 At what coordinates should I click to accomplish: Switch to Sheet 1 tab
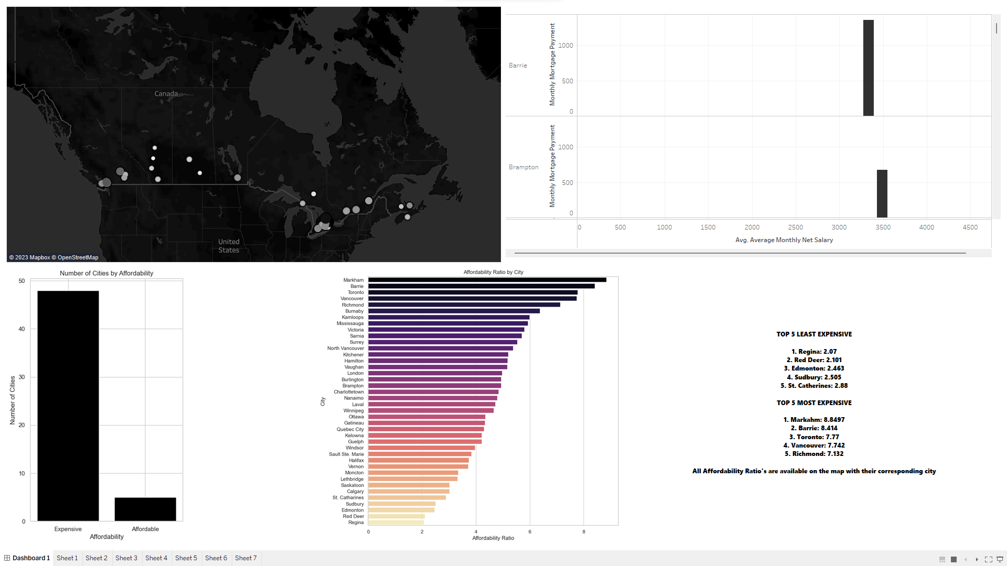(x=67, y=558)
